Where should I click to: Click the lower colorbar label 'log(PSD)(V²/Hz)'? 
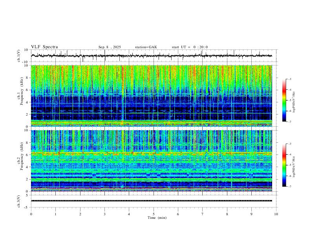point(294,167)
